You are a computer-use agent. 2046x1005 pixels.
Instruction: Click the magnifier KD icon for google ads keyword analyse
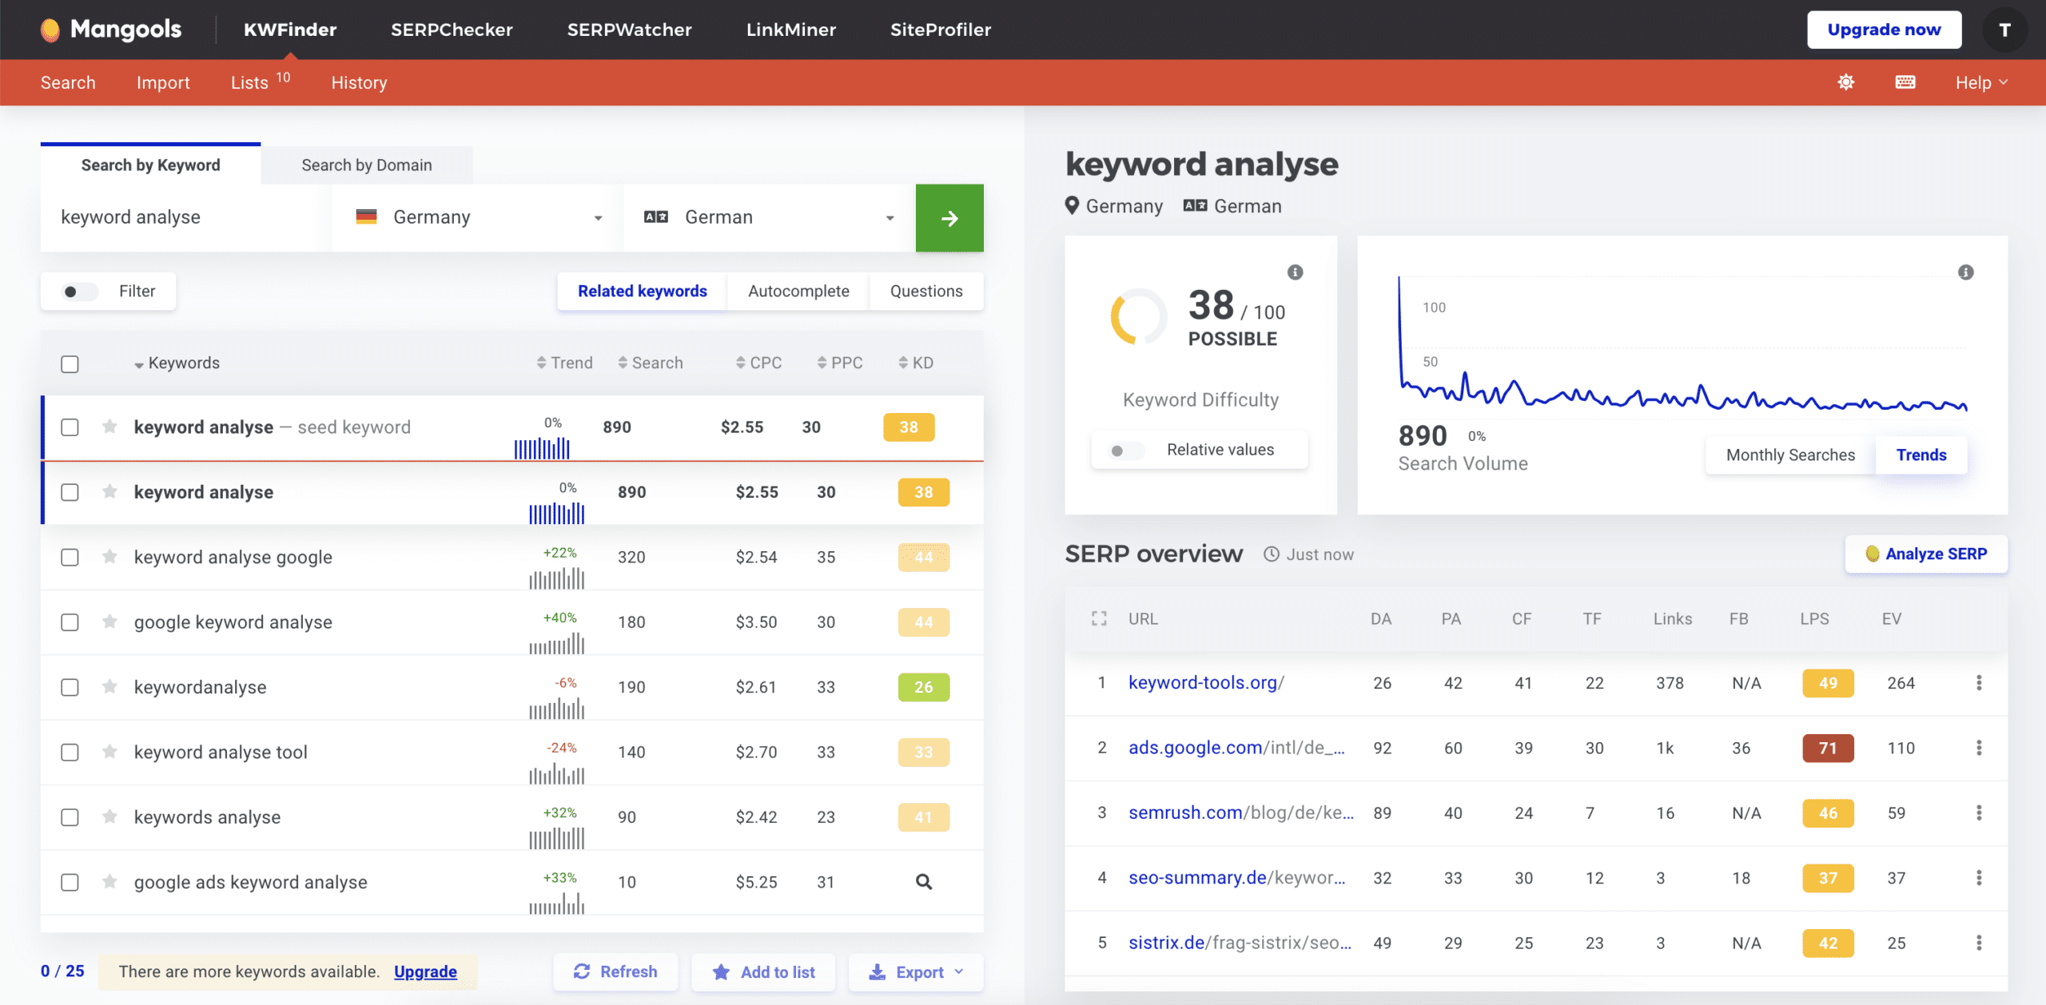(924, 882)
